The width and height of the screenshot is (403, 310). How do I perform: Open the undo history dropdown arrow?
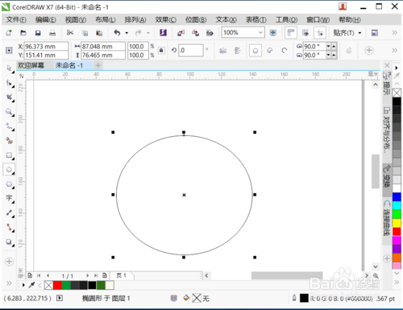127,33
